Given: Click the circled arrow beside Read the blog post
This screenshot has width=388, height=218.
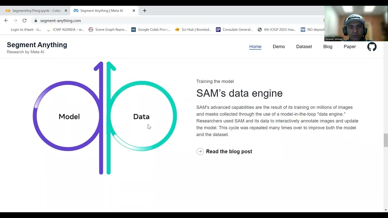Looking at the screenshot, I should click(x=200, y=151).
